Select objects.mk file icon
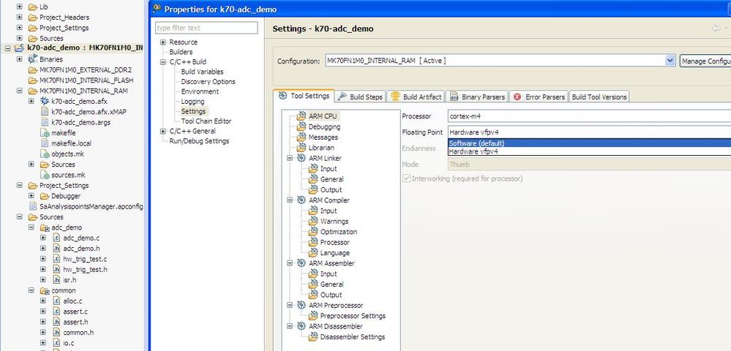The width and height of the screenshot is (731, 351). click(45, 154)
